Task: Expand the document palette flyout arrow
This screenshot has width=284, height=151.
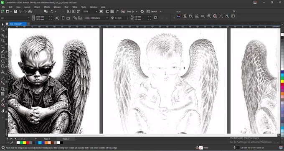Action: pos(8,143)
